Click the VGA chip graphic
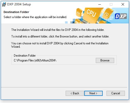The image size is (130, 103). (79, 12)
